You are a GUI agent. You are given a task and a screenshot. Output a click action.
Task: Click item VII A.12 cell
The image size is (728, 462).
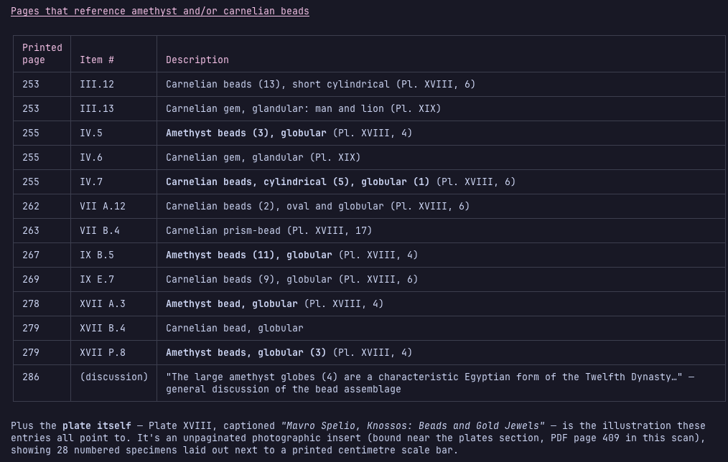point(113,207)
